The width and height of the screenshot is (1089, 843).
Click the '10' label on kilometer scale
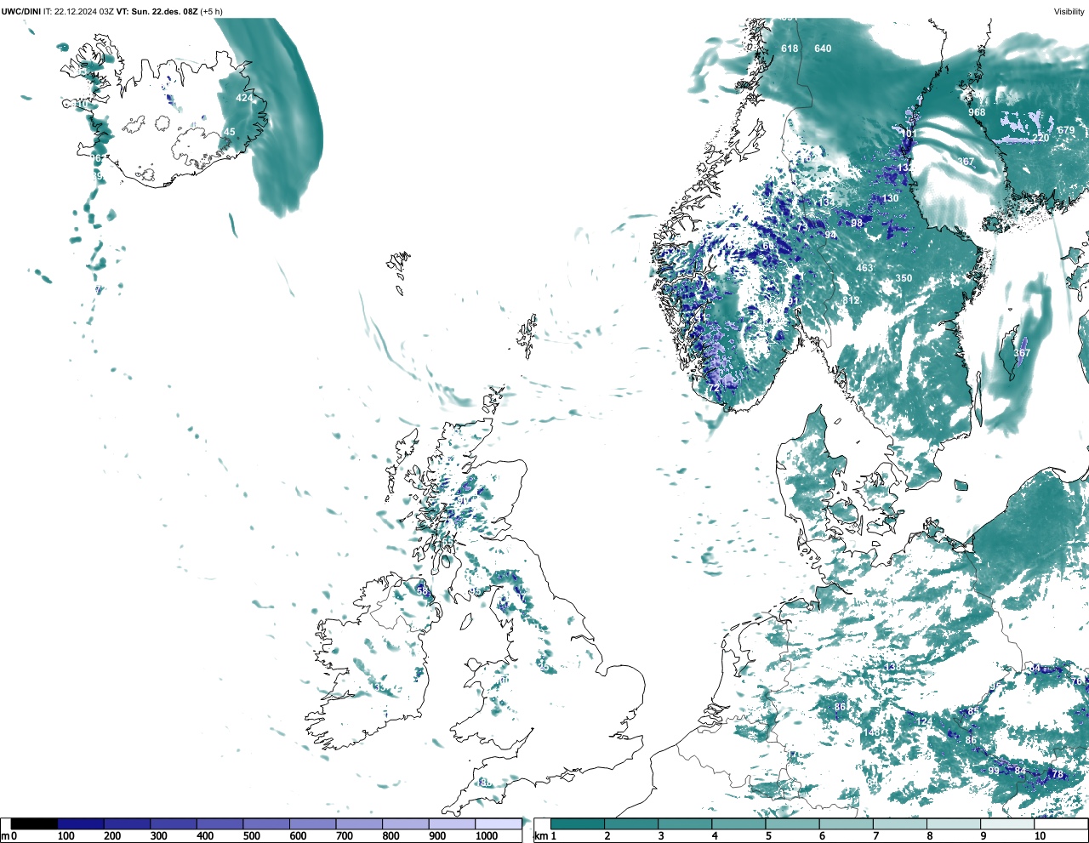(1040, 836)
